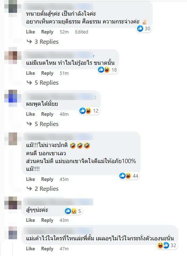
Task: Like the comment posted 43m ago
Action: point(31,220)
